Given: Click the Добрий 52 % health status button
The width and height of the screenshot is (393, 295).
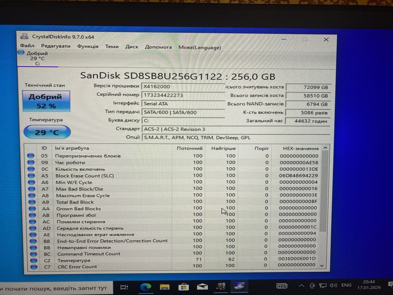Looking at the screenshot, I should [46, 101].
